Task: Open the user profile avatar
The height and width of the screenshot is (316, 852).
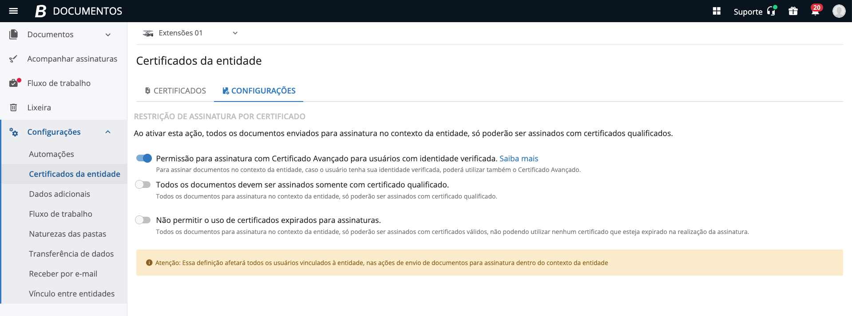Action: (839, 11)
